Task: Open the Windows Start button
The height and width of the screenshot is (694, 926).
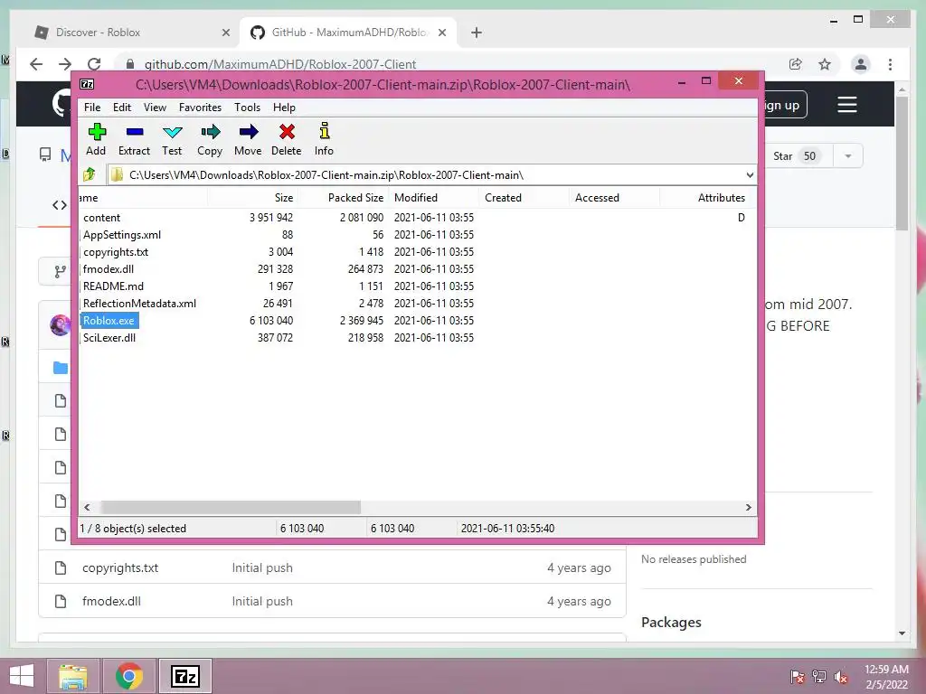Action: pyautogui.click(x=22, y=676)
